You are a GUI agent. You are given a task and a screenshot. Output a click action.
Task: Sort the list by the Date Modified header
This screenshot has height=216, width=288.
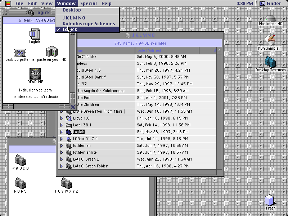point(167,50)
